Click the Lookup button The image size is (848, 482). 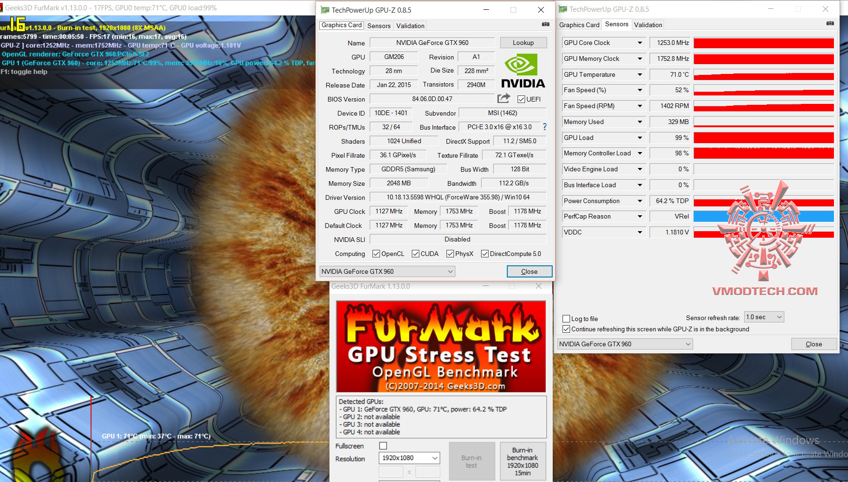(523, 43)
